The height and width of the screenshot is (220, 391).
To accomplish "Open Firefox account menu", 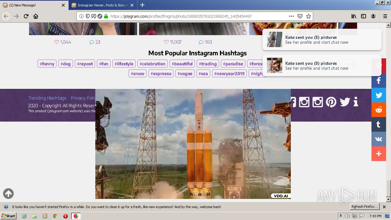I will [373, 16].
